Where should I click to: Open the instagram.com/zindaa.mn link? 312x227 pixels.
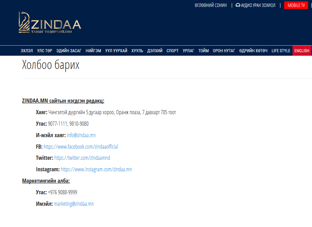click(x=96, y=169)
